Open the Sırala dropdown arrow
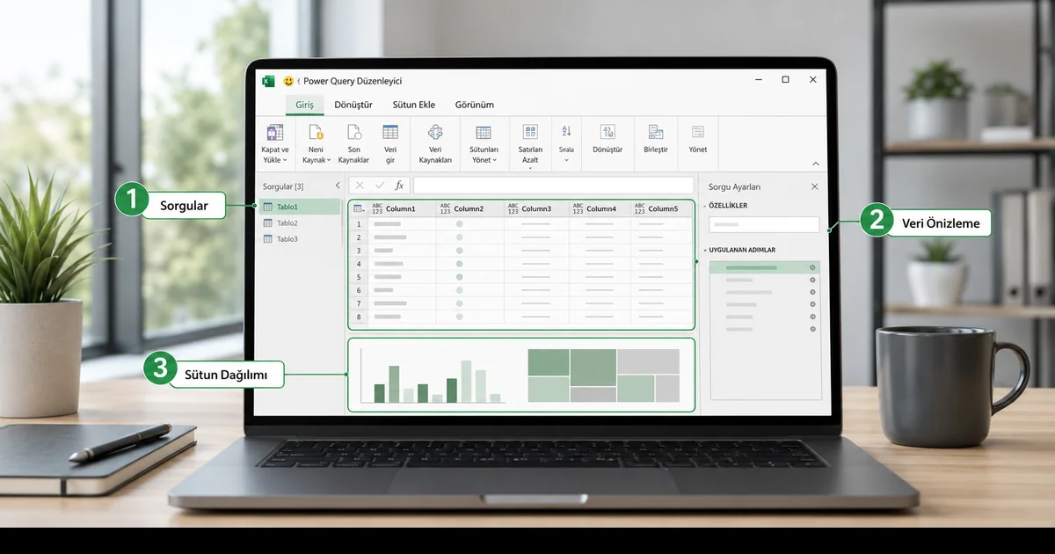Screen dimensions: 1055x554 point(566,160)
